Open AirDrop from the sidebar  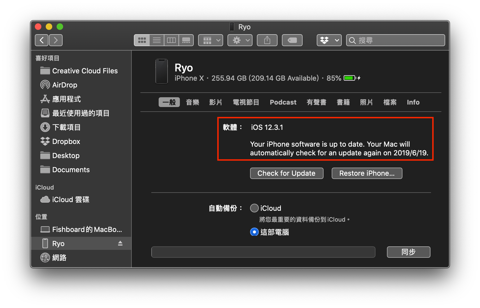(x=81, y=85)
